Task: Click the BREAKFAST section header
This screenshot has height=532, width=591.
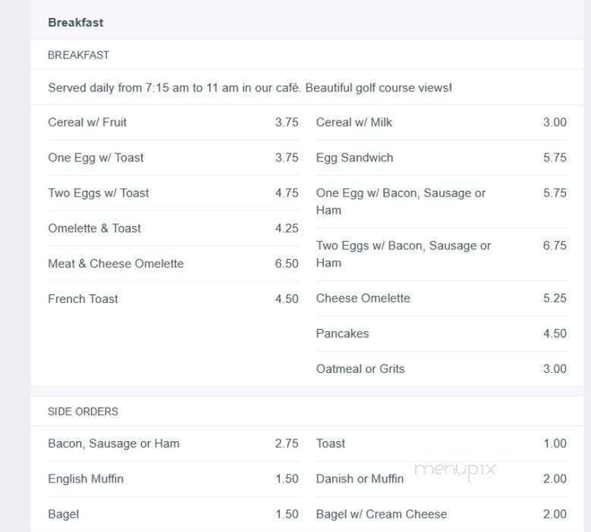Action: click(78, 55)
